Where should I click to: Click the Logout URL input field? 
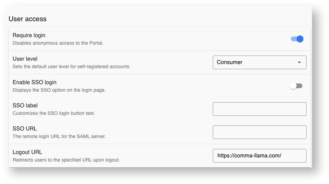pyautogui.click(x=259, y=156)
